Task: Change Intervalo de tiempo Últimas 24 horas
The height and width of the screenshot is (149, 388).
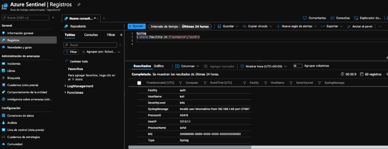Action: 180,26
